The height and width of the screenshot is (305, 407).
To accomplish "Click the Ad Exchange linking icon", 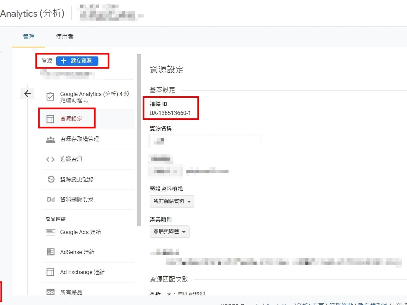I will [x=50, y=272].
